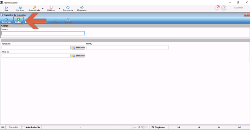The width and height of the screenshot is (250, 130).
Task: Click the Incluir add button
Action: click(x=18, y=21)
